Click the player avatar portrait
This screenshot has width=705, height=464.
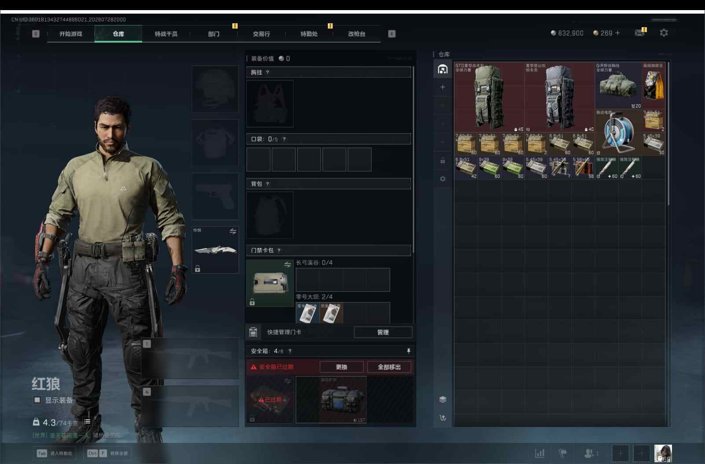click(x=663, y=453)
